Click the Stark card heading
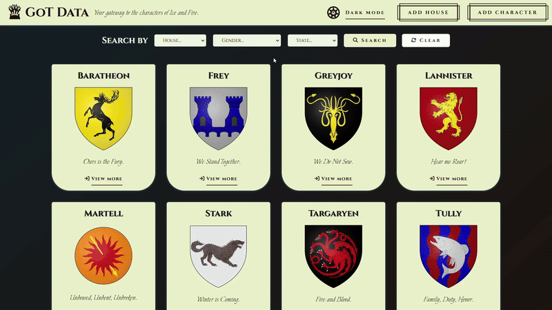The width and height of the screenshot is (552, 310). 219,214
